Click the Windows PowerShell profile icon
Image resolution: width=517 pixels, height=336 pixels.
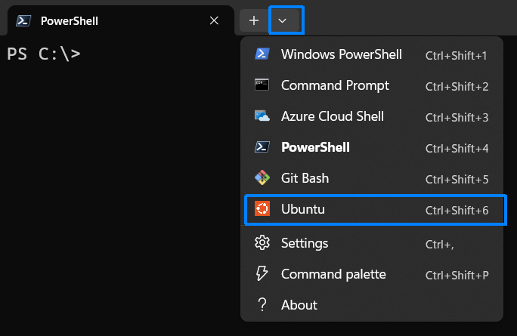[x=262, y=54]
